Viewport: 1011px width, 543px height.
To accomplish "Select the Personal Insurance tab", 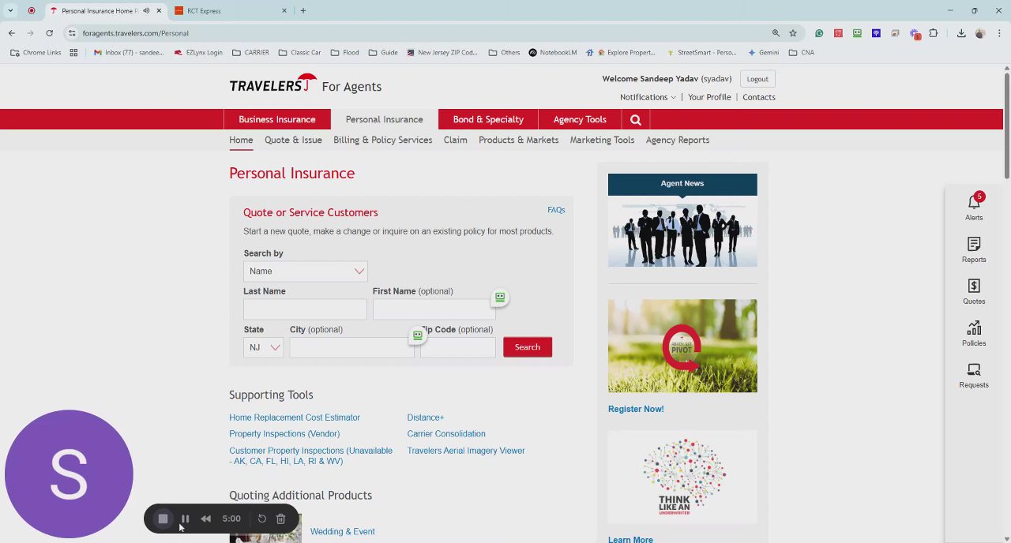I will (x=384, y=119).
